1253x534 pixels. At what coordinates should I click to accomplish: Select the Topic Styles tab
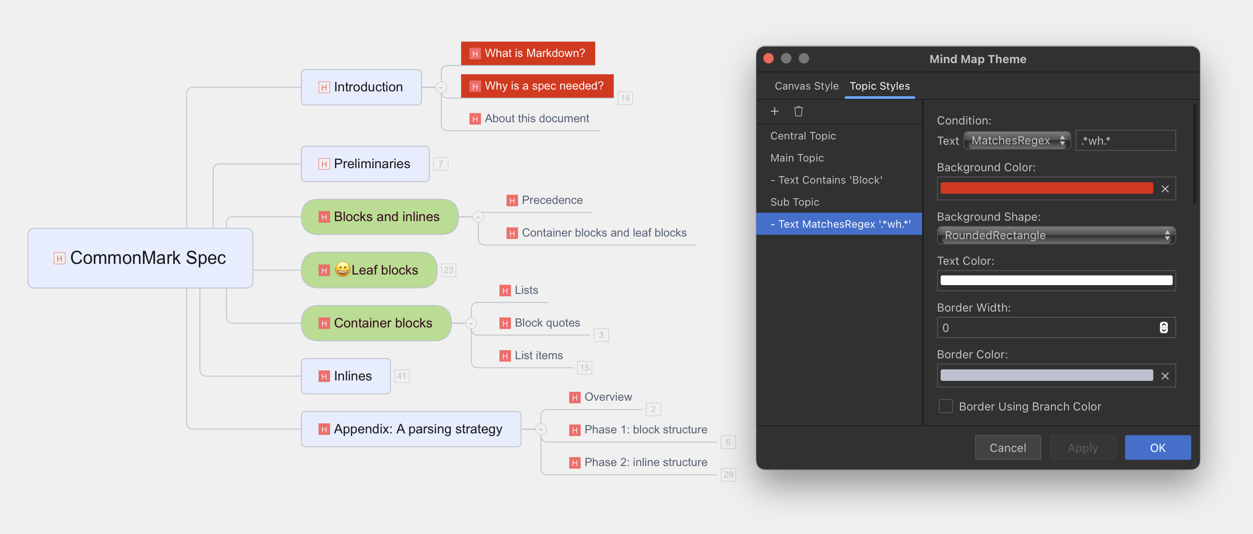pyautogui.click(x=879, y=86)
